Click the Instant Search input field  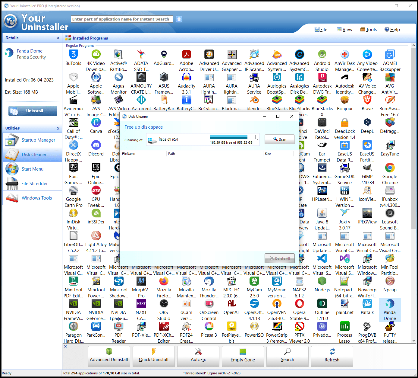point(122,19)
